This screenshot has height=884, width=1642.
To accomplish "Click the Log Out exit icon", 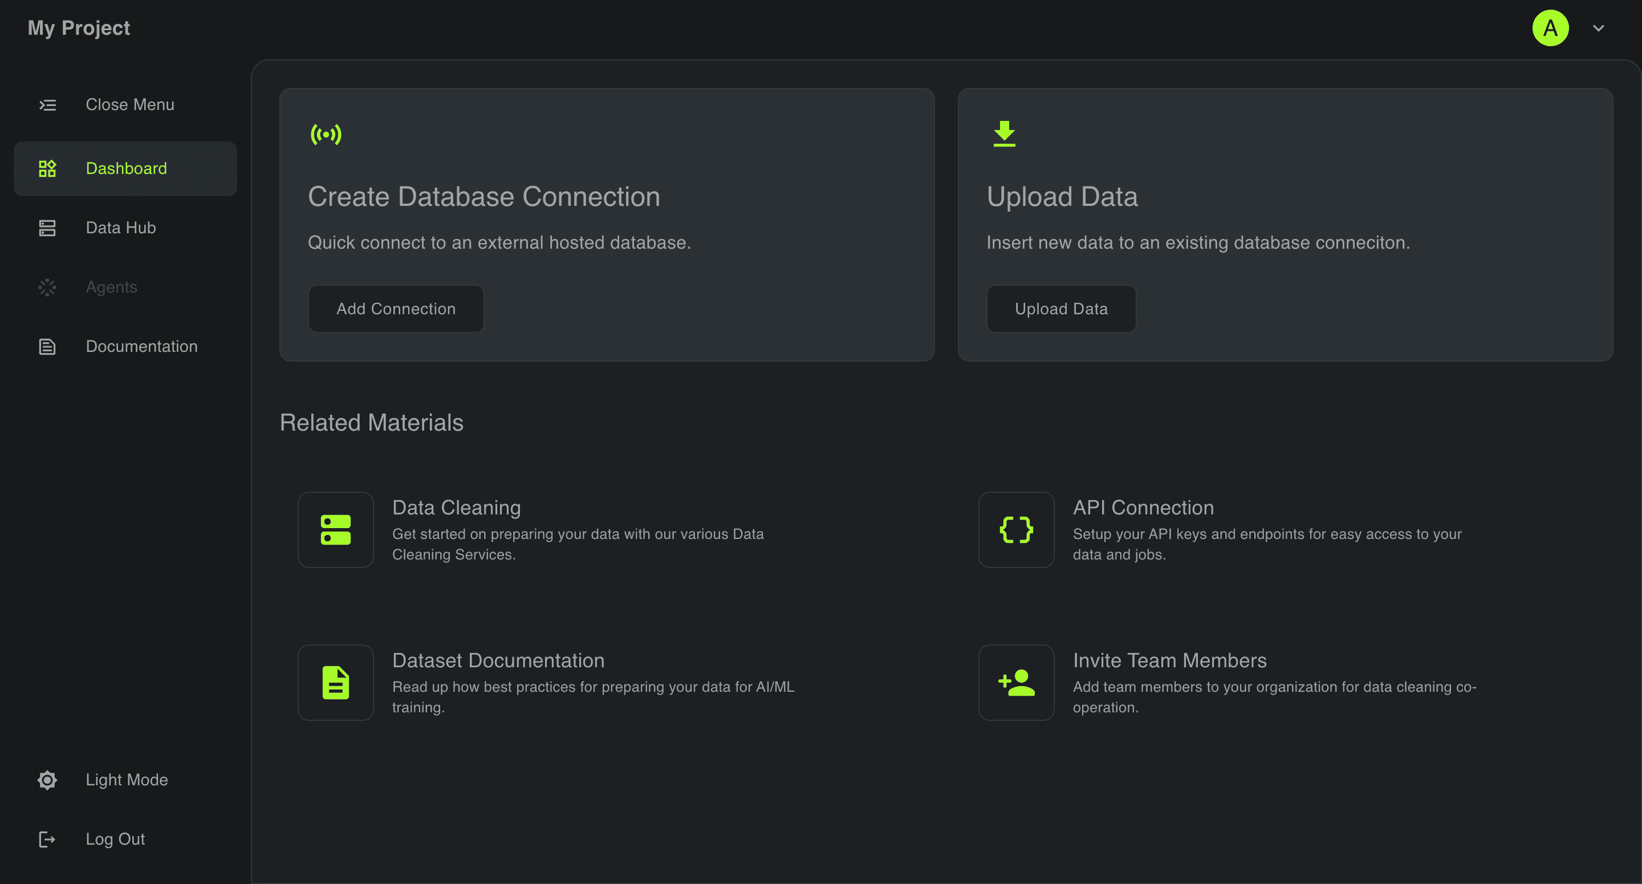I will tap(48, 839).
